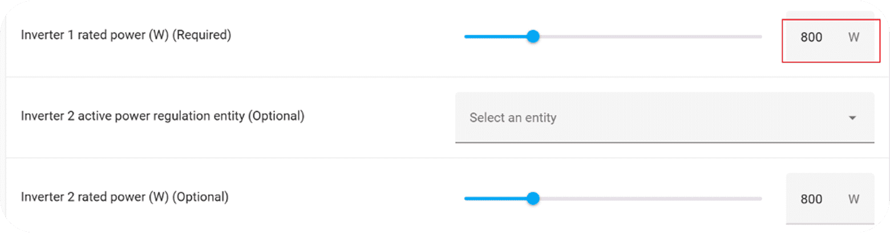Click the blue filled part of Inverter 2 slider
The image size is (890, 233).
(x=495, y=198)
